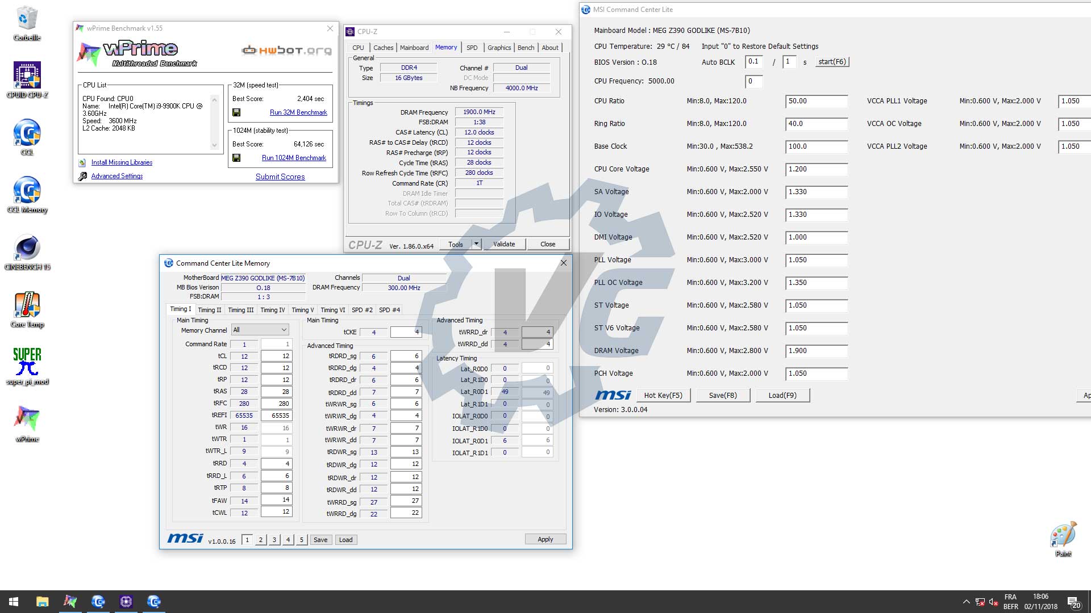1091x613 pixels.
Task: Switch to the Timing III tab
Action: (x=240, y=310)
